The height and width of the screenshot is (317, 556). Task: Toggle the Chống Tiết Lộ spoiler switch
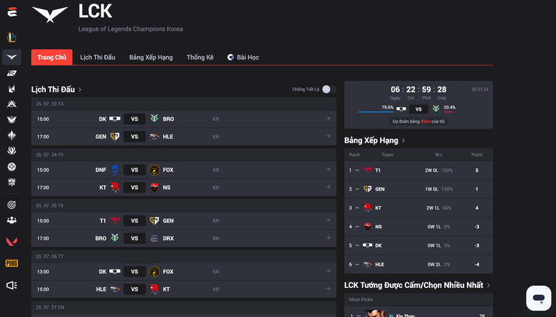click(329, 90)
